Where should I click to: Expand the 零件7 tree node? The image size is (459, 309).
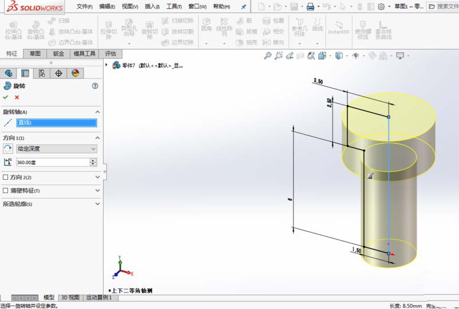[x=108, y=65]
